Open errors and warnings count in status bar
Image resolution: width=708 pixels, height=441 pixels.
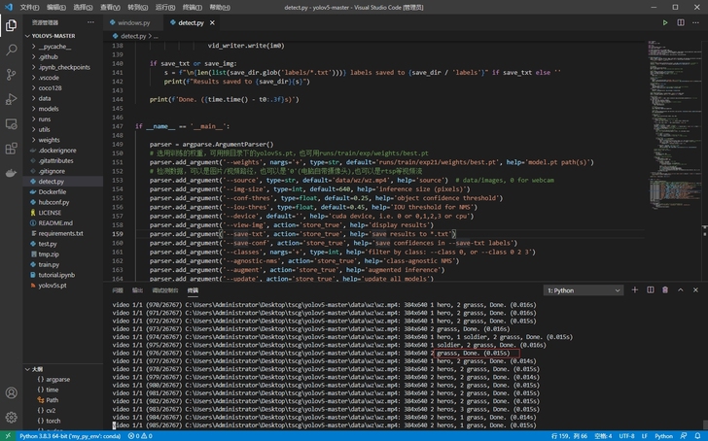click(140, 436)
